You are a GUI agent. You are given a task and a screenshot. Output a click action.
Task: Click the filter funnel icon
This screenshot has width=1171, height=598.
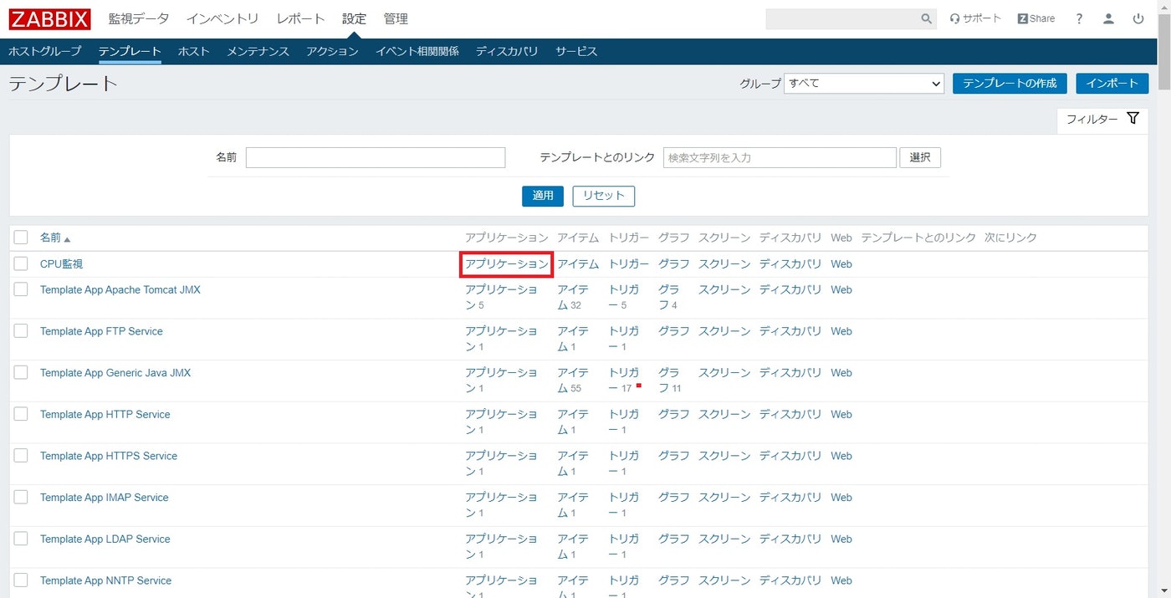point(1133,118)
